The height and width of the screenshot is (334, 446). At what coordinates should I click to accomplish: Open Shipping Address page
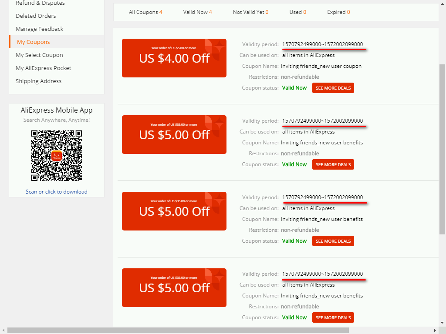coord(38,81)
